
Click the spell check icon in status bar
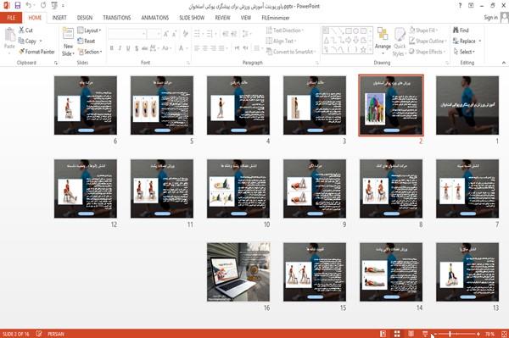pos(39,334)
